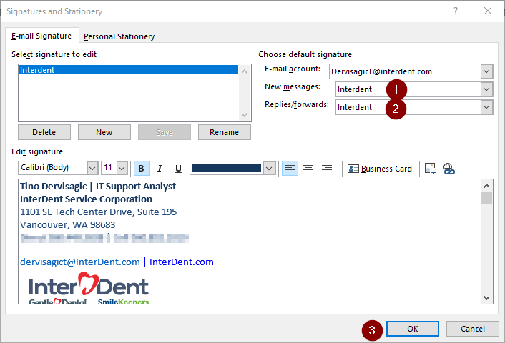Click the signature list scroll down arrow

click(244, 115)
